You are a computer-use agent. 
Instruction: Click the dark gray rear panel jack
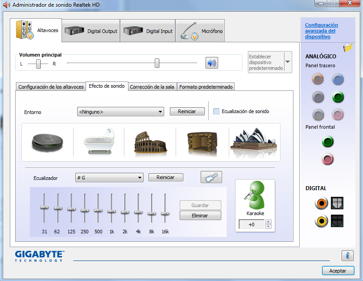pyautogui.click(x=318, y=97)
